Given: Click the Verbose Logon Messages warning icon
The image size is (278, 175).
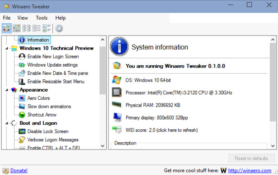Looking at the screenshot, I should point(22,140).
